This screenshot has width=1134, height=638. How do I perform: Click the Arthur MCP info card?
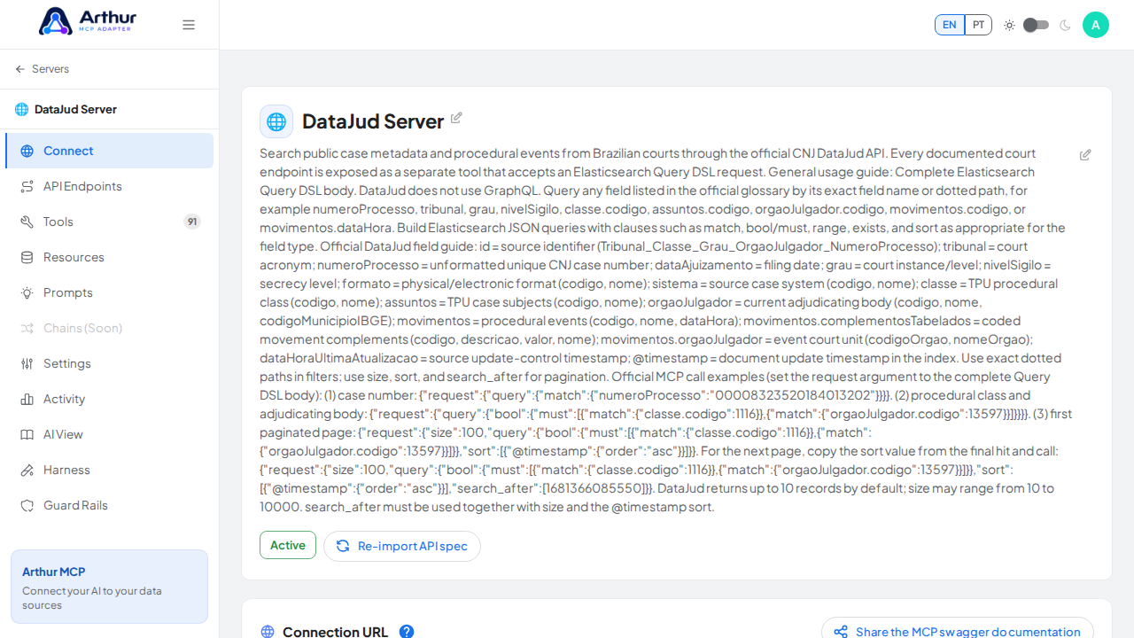click(109, 587)
